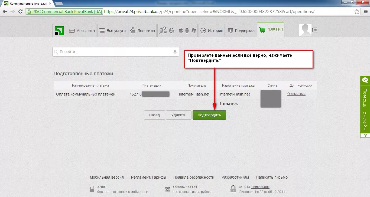Click the Назад button
The width and height of the screenshot is (370, 197).
[154, 115]
